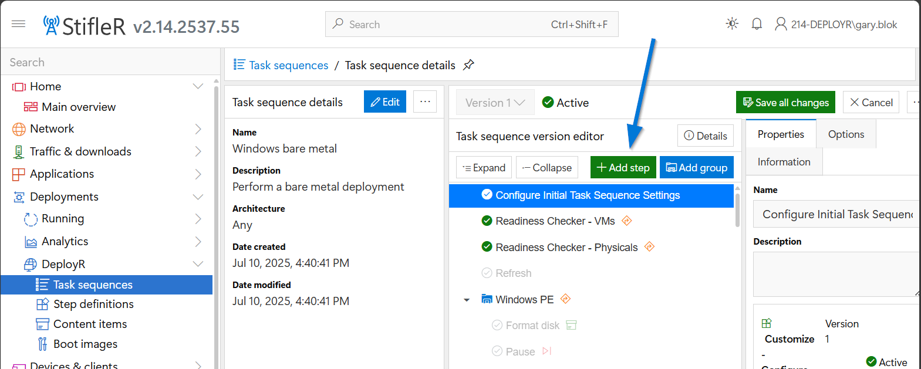Toggle the Refresh step enabled check
Image resolution: width=921 pixels, height=369 pixels.
(487, 273)
